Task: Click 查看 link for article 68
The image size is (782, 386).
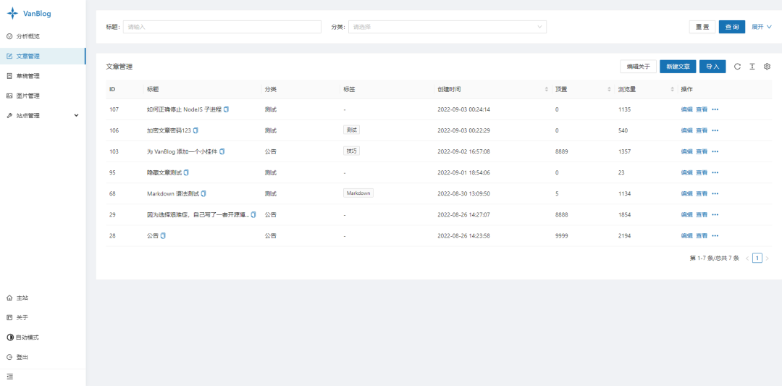Action: pyautogui.click(x=702, y=193)
